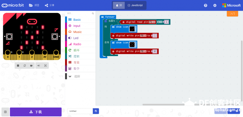Save the project with disk icon
243x117 pixels.
coord(96,111)
